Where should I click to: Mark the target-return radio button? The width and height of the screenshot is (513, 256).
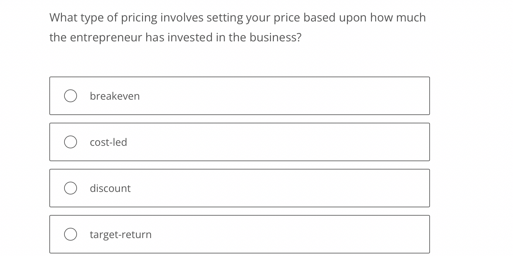[x=71, y=234]
